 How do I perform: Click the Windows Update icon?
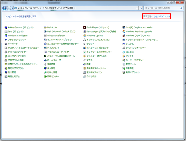(x=84, y=36)
